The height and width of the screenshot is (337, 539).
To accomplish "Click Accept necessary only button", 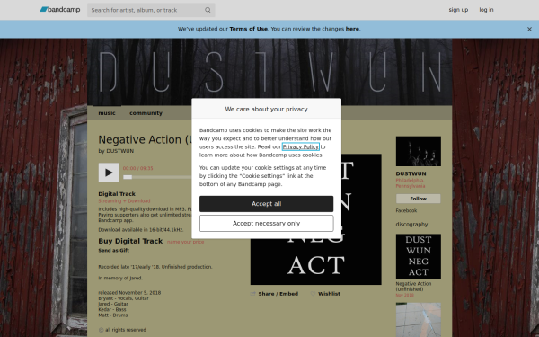I will click(x=266, y=224).
